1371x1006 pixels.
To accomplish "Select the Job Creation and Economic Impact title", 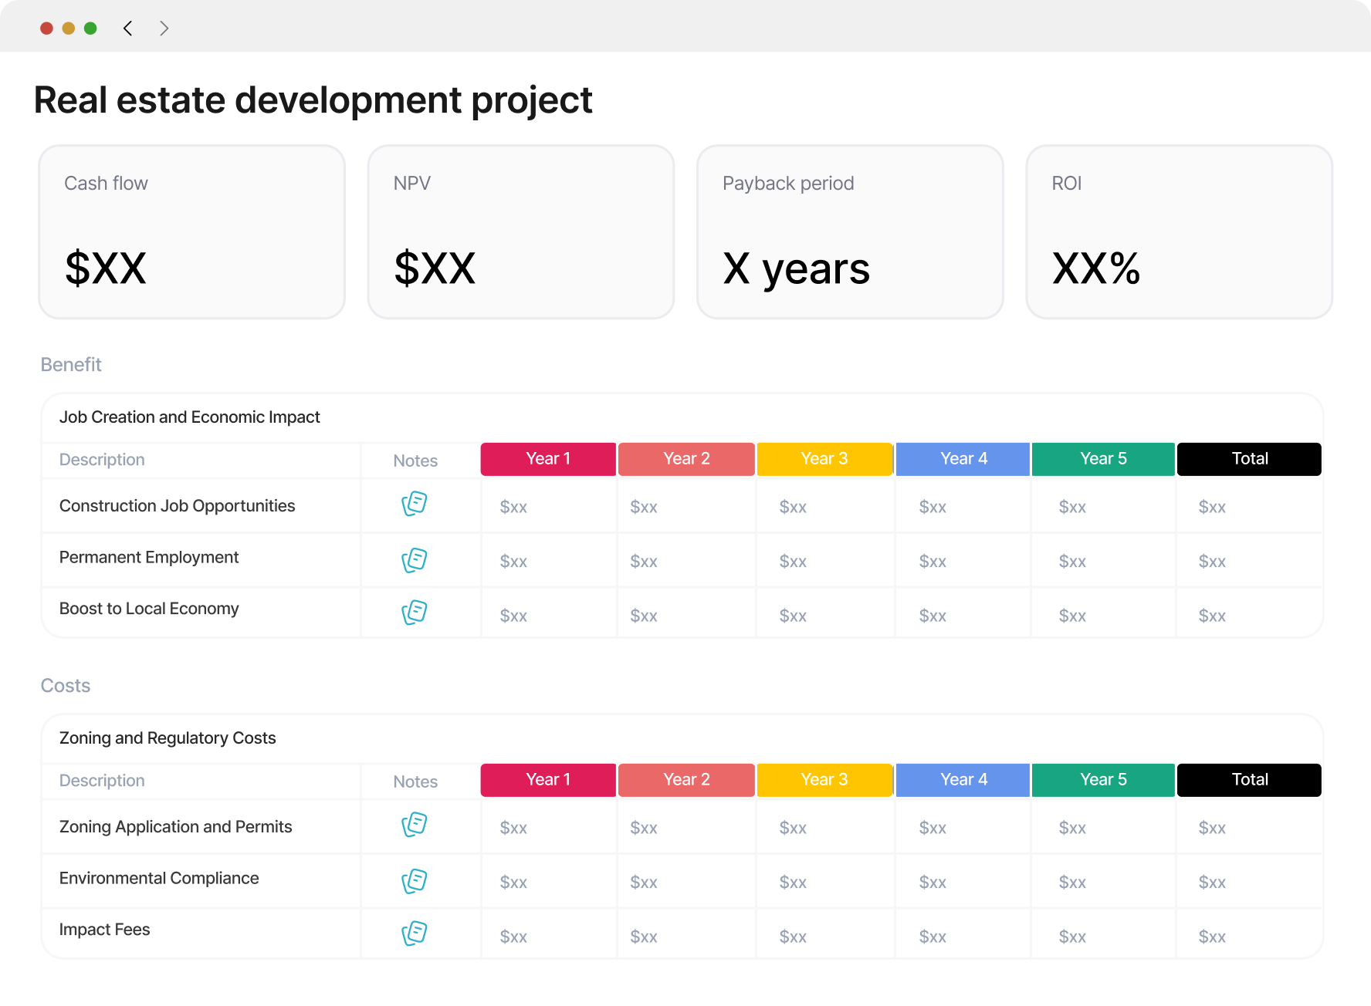I will [x=189, y=417].
